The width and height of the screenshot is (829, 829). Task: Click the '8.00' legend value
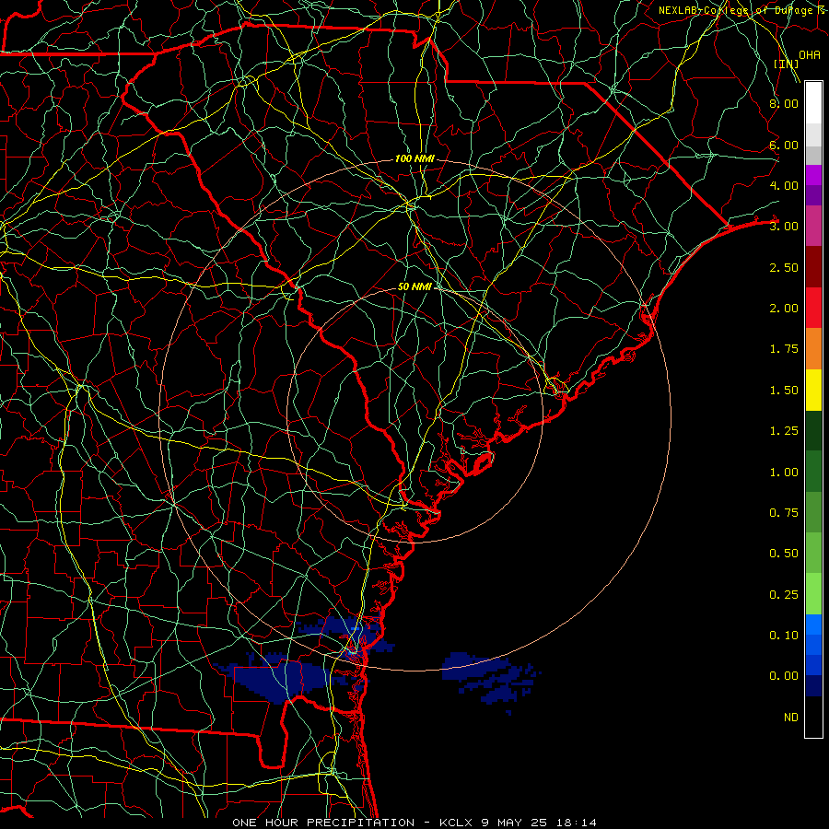[784, 103]
